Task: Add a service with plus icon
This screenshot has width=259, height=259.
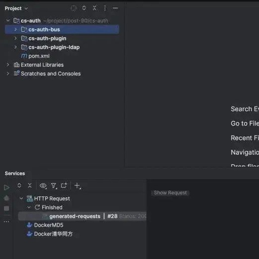Action: [x=77, y=186]
